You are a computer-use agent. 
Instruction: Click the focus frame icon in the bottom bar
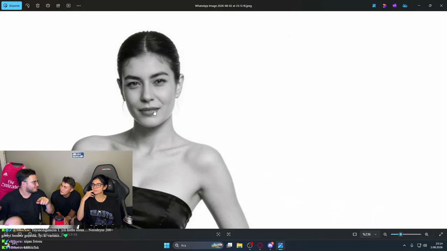pos(218,234)
